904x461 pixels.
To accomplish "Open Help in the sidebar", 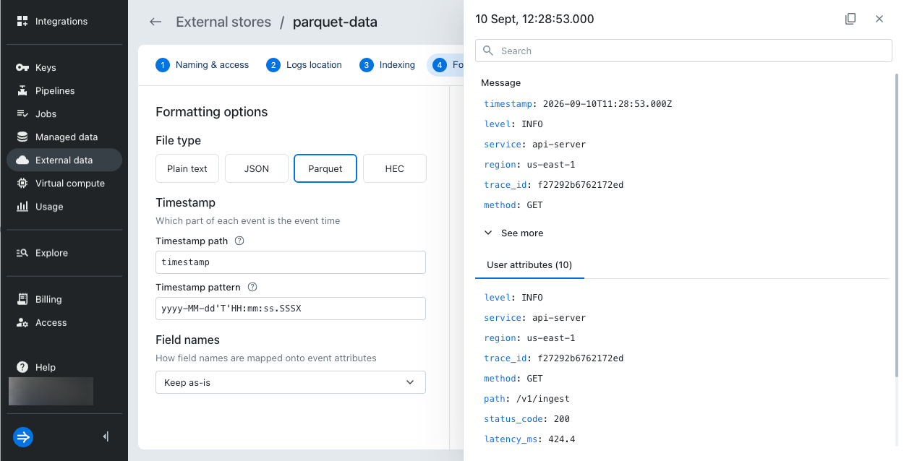I will (64, 367).
